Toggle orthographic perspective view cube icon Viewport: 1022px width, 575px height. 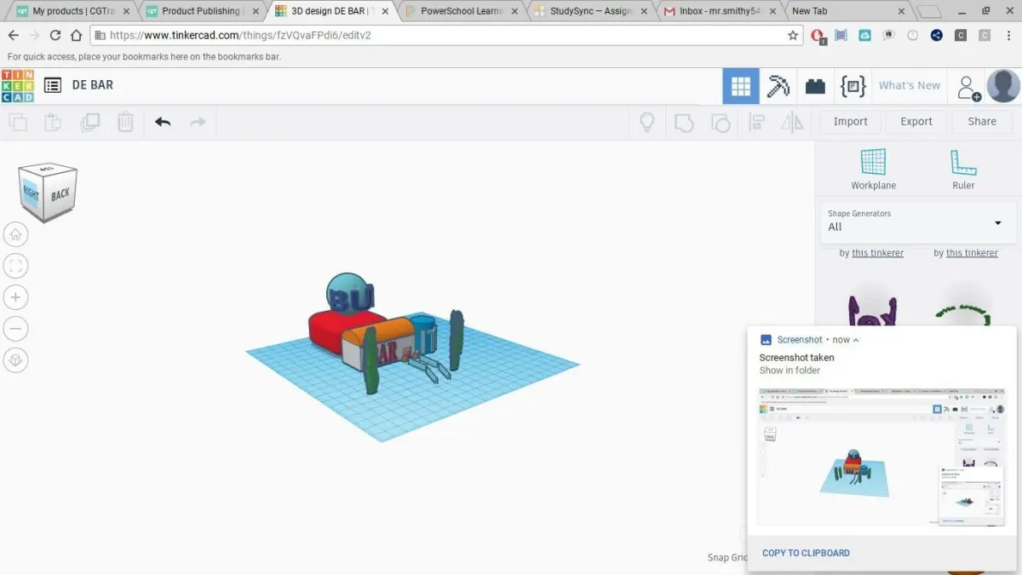coord(15,359)
